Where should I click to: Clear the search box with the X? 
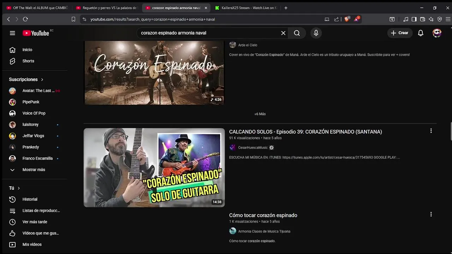283,33
